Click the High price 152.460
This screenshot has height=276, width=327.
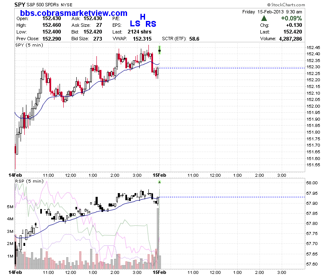(52, 25)
